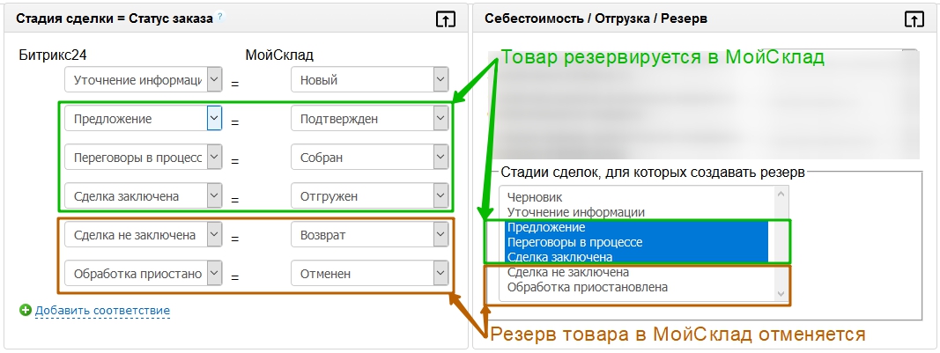This screenshot has width=940, height=353.
Task: Select Сделка не заключена in reserve stages list
Action: 567,273
